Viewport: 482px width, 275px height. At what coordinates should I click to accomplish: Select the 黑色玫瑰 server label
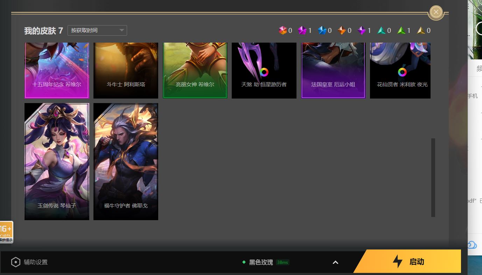261,262
